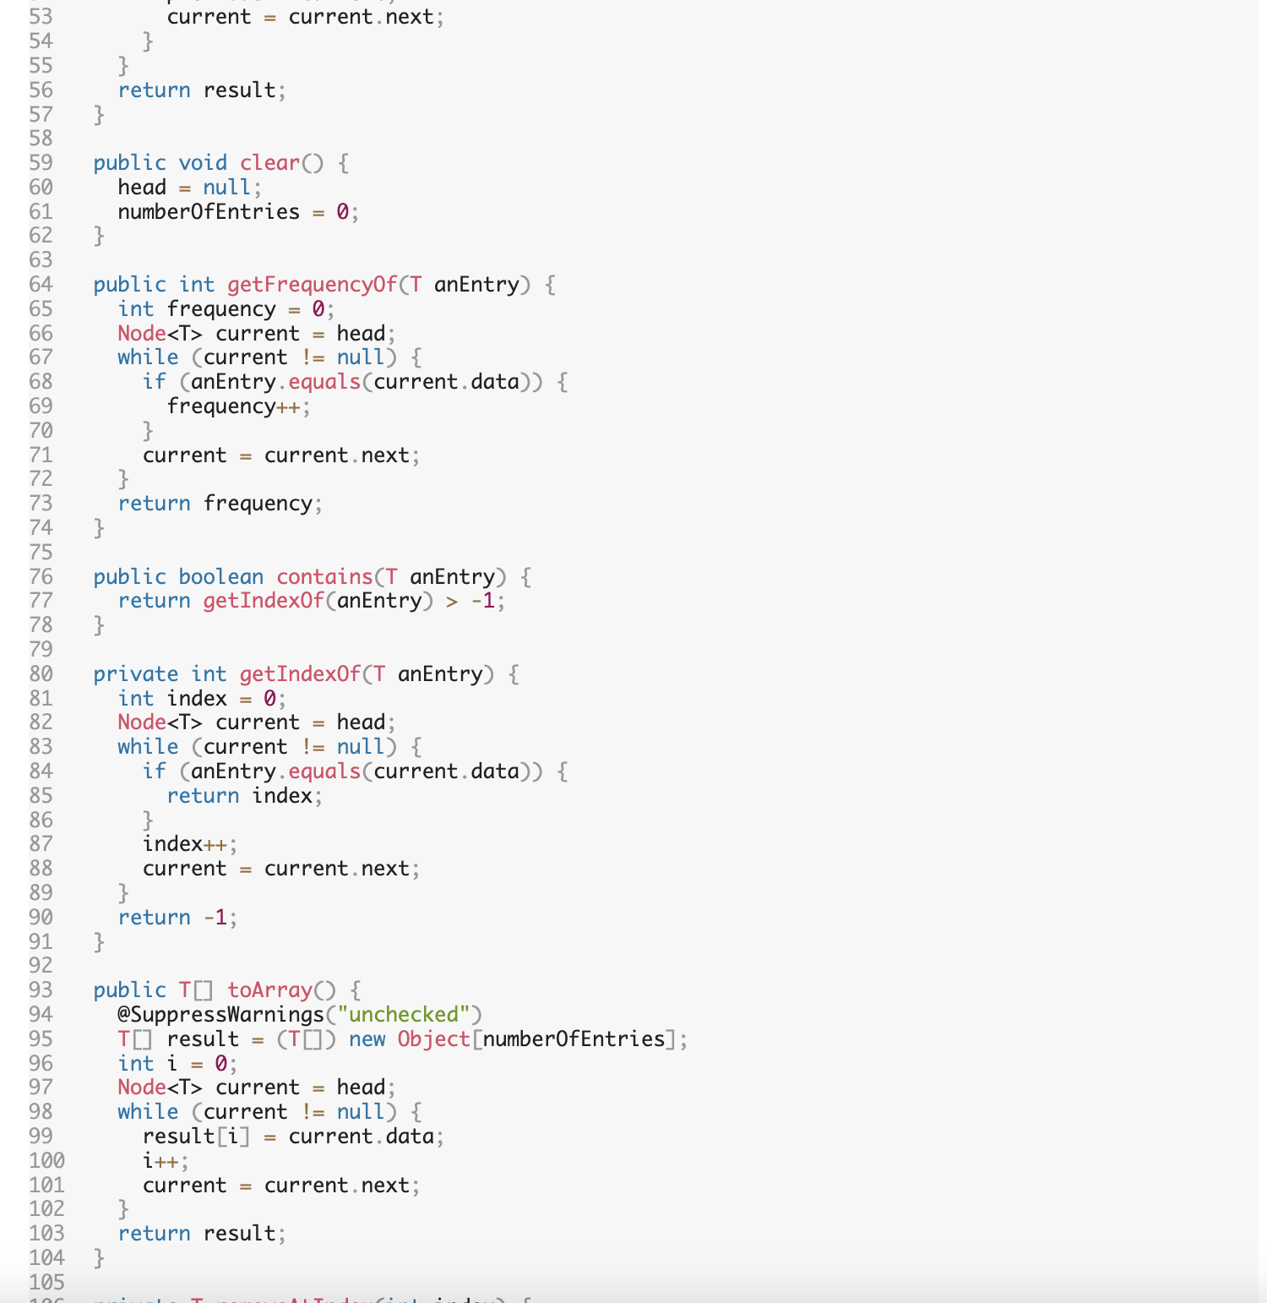
Task: Click 'Node<T>' type on line 97
Action: coord(160,1088)
